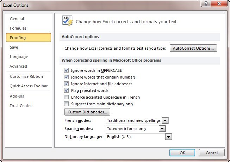Open the Save options category
230x162 pixels.
pyautogui.click(x=14, y=47)
